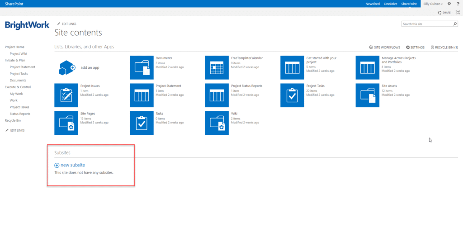
Task: Click the help question mark icon
Action: (458, 4)
